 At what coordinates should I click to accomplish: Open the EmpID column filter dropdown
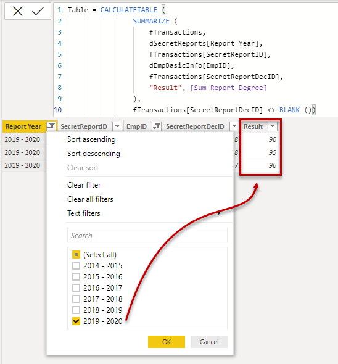click(x=157, y=126)
